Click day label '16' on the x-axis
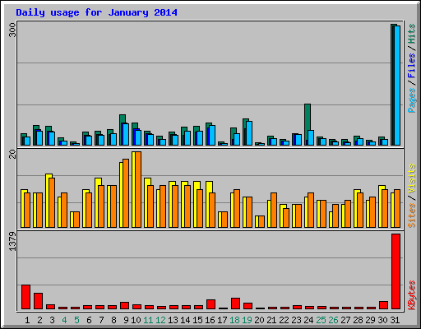The image size is (421, 329). [x=210, y=320]
